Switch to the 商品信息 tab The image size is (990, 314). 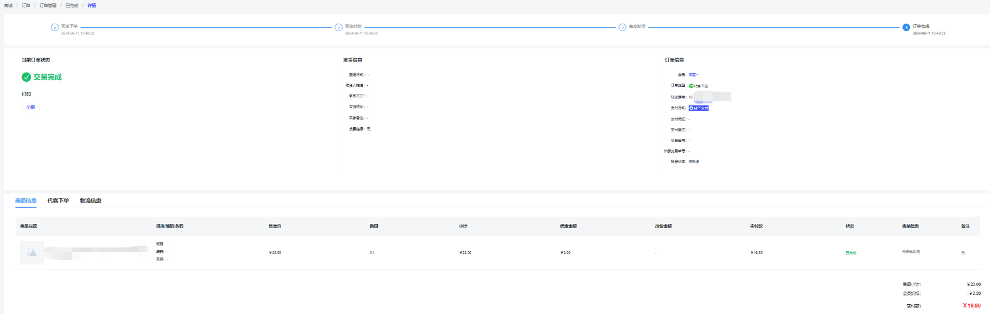click(x=26, y=200)
